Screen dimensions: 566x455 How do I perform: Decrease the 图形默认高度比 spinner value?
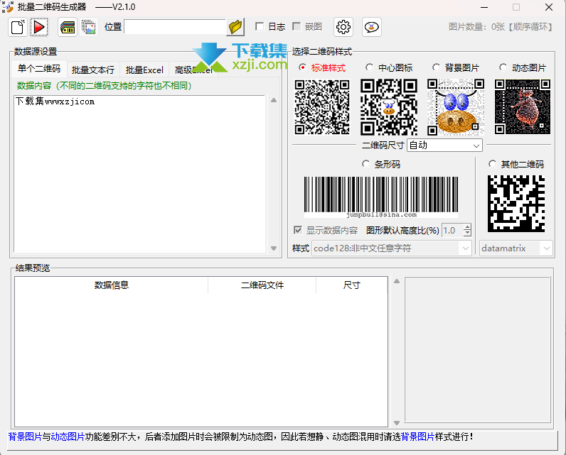[467, 234]
